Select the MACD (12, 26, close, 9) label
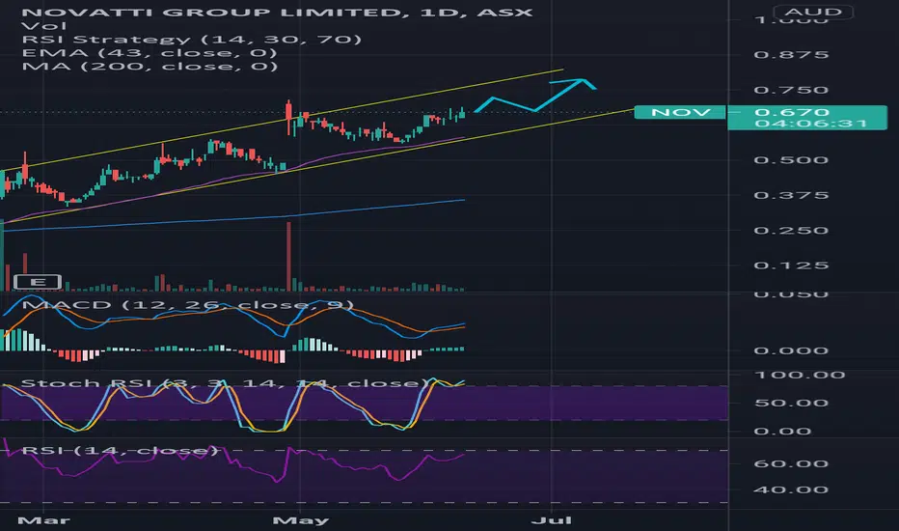This screenshot has height=531, width=899. 187,305
